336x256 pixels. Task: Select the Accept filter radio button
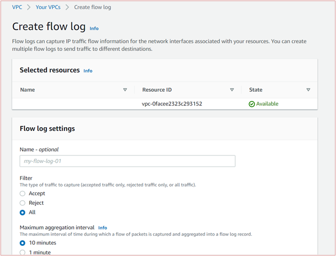coord(22,194)
